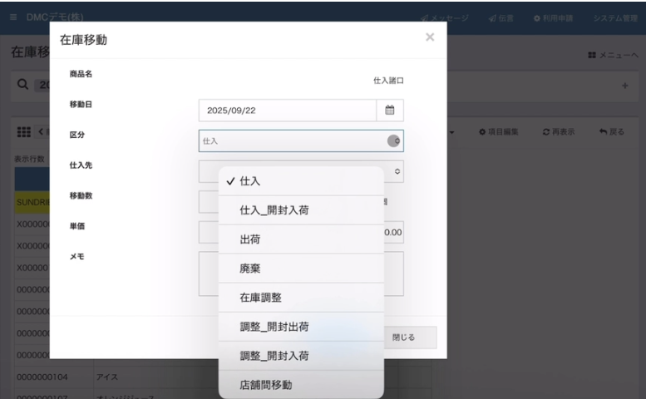Open 伝言 in the top bar
The image size is (646, 399).
[502, 18]
